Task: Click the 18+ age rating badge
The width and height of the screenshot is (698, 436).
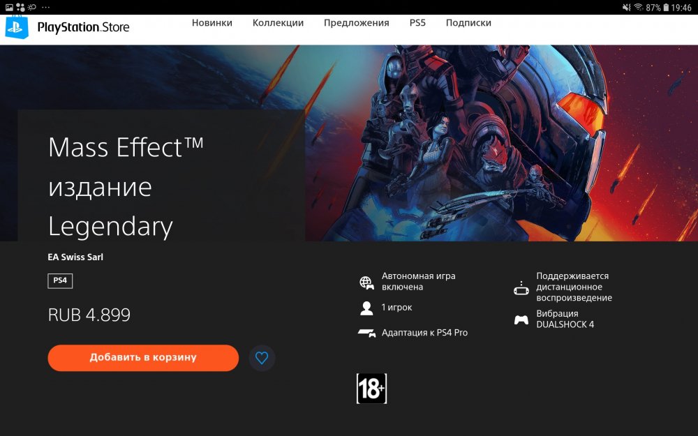Action: click(x=371, y=389)
